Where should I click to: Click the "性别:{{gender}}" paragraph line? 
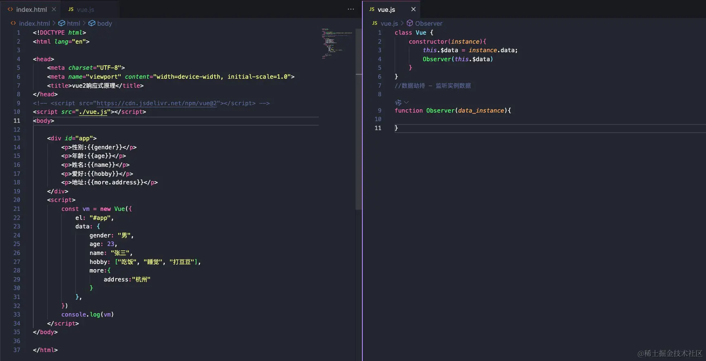click(99, 147)
